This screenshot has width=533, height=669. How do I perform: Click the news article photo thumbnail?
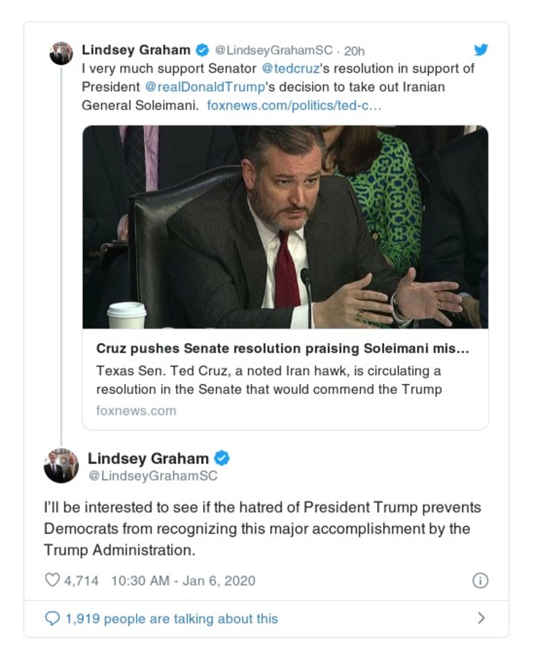pos(285,227)
